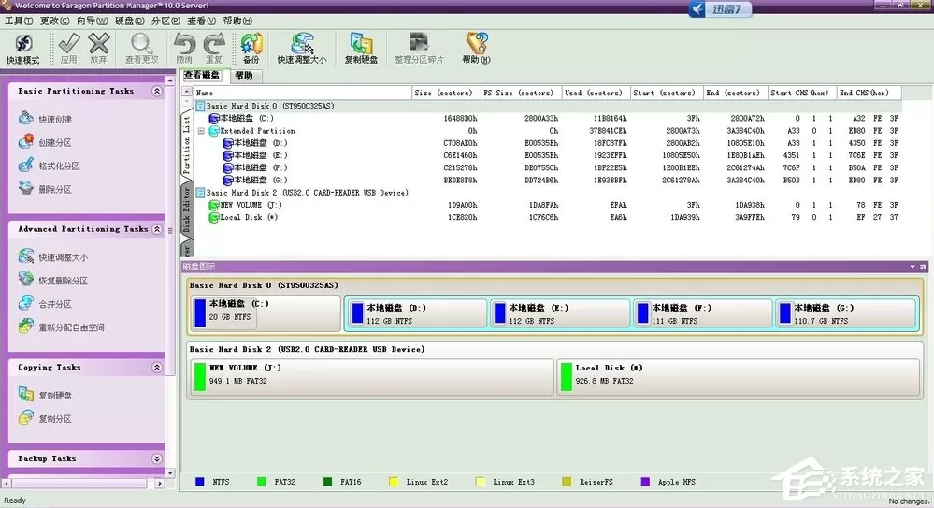The height and width of the screenshot is (508, 934).
Task: Click the NTFS blue legend swatch
Action: click(199, 482)
